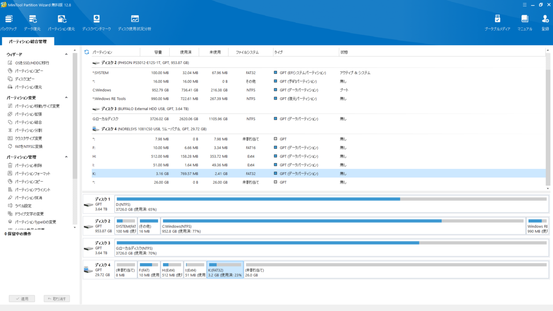Select the F: FAT16 partition row

[x=318, y=148]
